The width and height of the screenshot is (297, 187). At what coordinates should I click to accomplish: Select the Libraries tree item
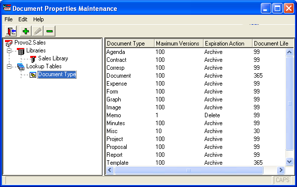(x=36, y=50)
